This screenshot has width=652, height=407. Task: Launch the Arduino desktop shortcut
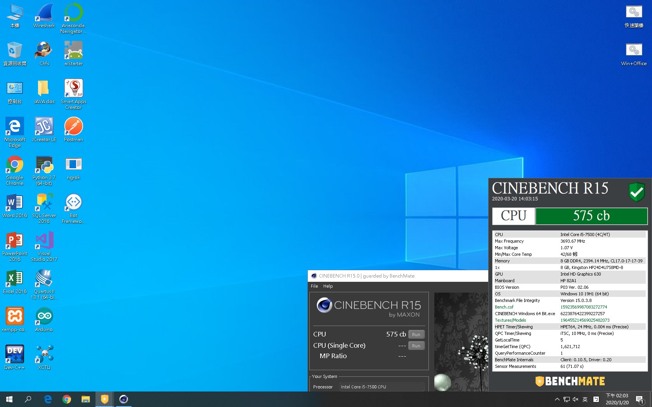click(x=44, y=319)
